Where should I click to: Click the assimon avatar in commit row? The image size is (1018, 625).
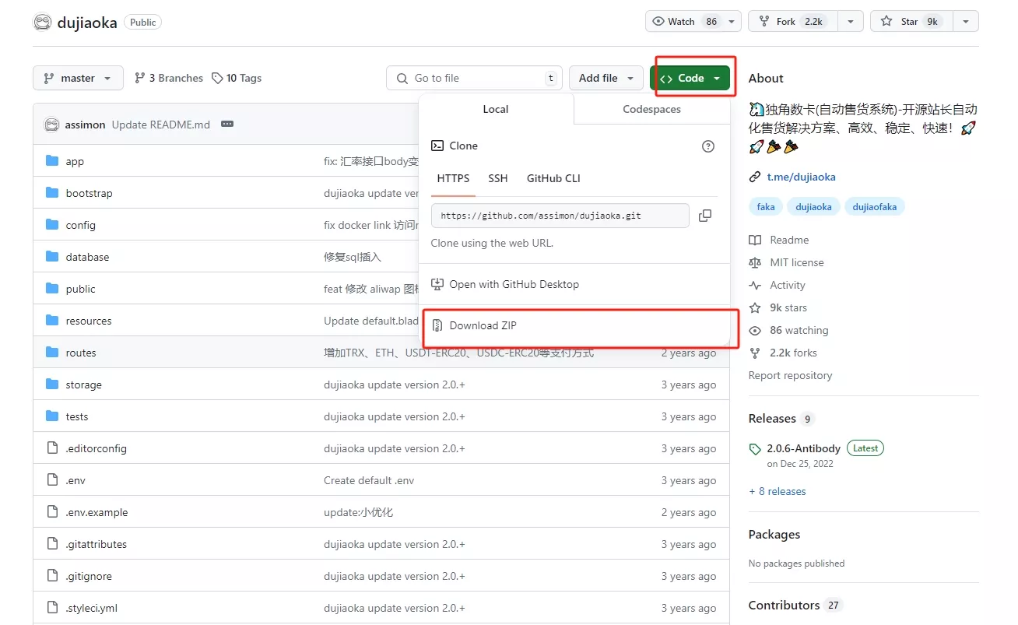tap(51, 125)
